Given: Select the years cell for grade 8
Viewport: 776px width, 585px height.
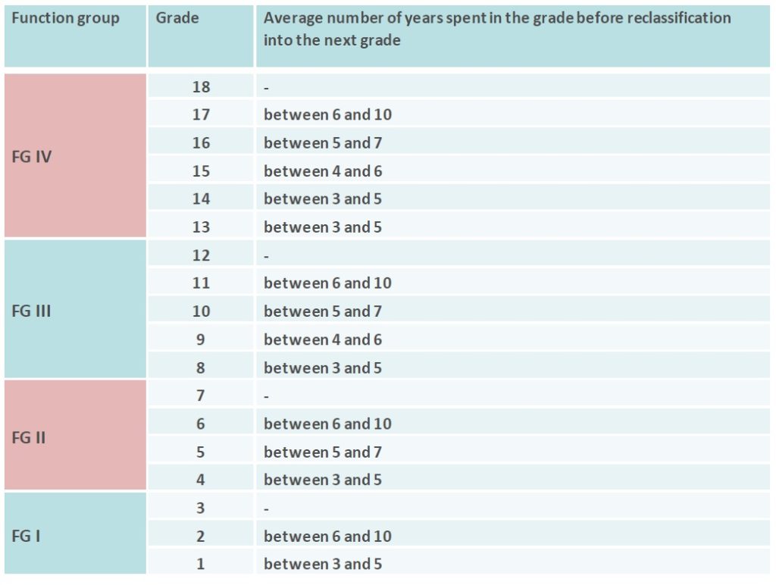Looking at the screenshot, I should (x=323, y=368).
